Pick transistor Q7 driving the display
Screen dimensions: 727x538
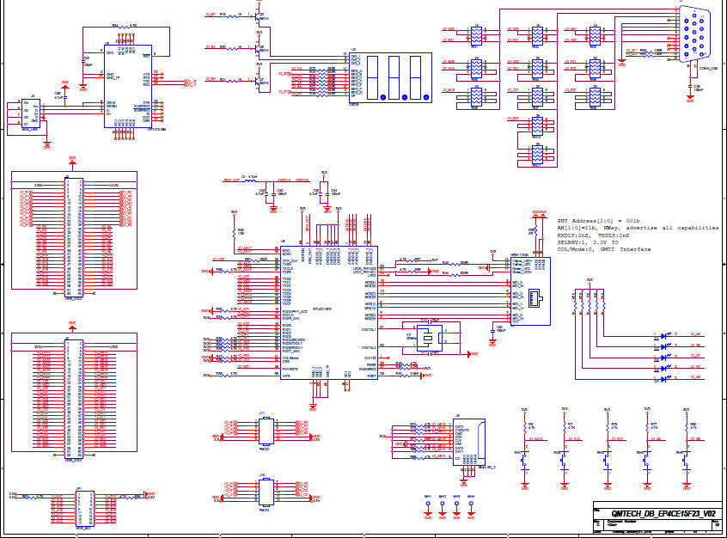pos(257,81)
